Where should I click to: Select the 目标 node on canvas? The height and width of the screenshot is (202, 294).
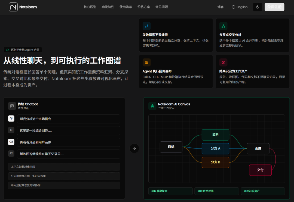click(x=171, y=147)
